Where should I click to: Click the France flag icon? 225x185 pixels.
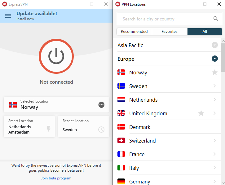(121, 154)
